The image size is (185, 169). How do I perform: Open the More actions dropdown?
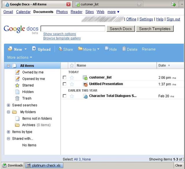(x=20, y=57)
